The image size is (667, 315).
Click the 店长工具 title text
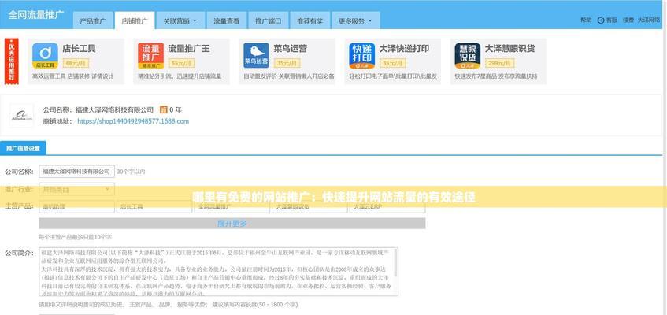[x=79, y=49]
